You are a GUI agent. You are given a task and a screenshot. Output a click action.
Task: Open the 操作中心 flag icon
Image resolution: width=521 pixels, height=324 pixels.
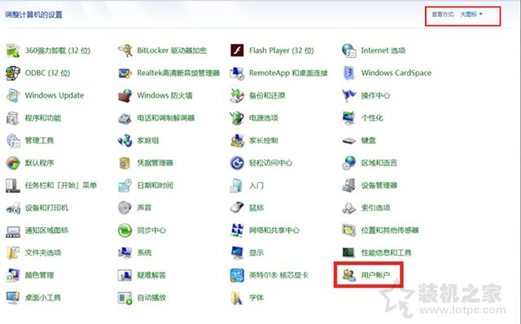(x=349, y=95)
